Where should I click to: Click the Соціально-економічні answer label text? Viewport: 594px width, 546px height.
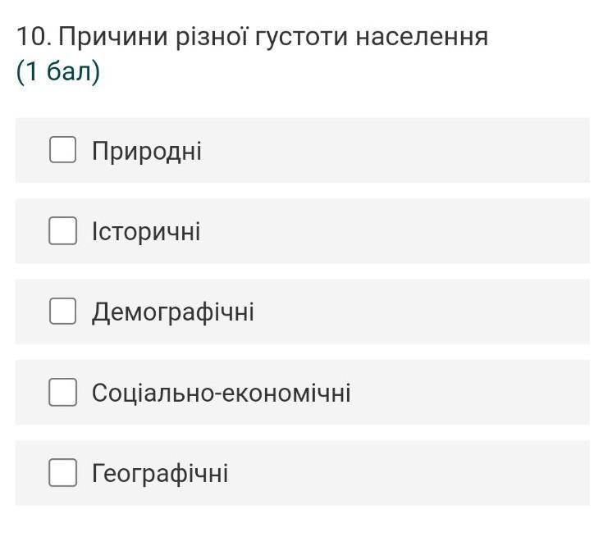(222, 393)
